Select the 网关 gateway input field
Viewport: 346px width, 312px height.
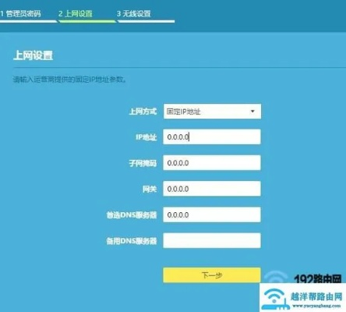(x=212, y=189)
